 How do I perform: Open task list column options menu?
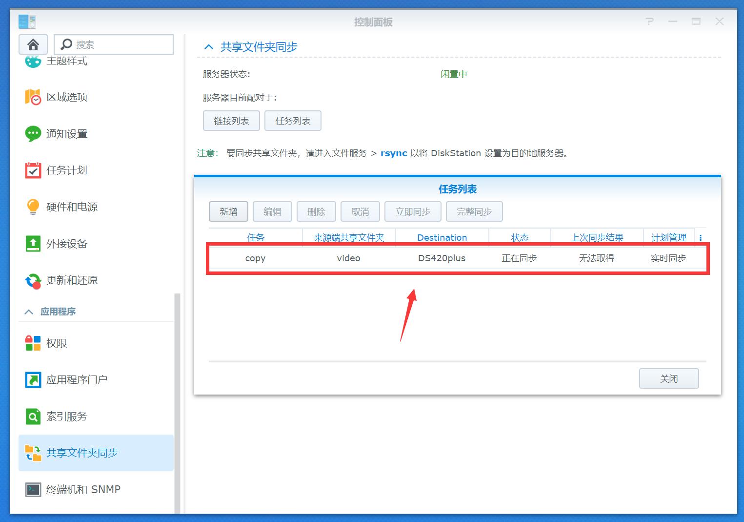tap(701, 238)
